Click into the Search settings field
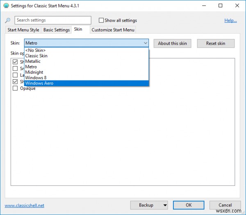 click(x=53, y=20)
